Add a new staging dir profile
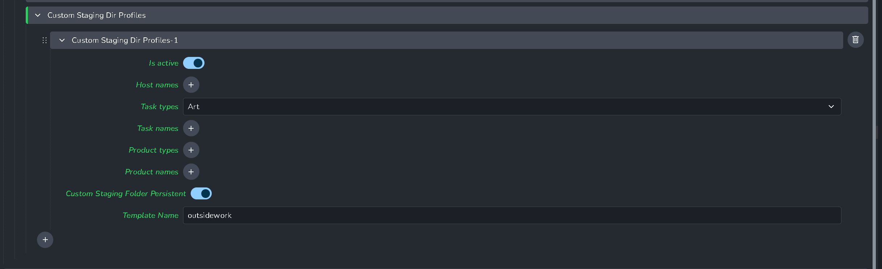The width and height of the screenshot is (882, 269). (45, 240)
